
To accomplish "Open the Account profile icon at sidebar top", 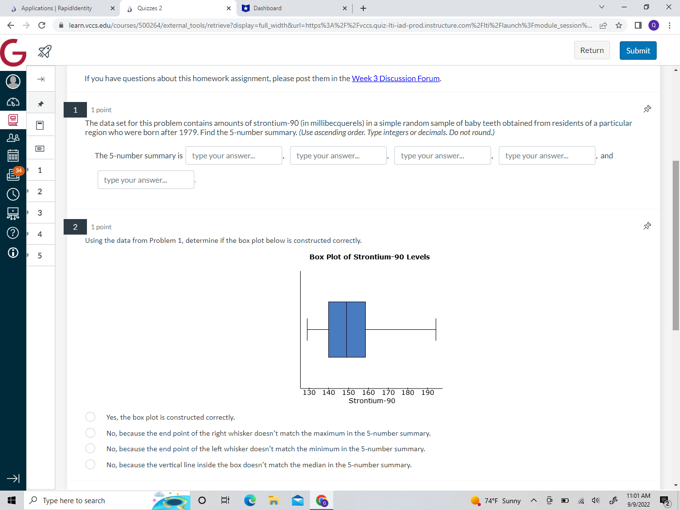I will (13, 82).
